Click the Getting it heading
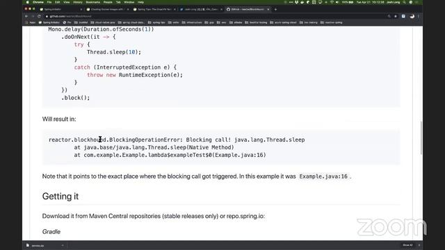 [60, 196]
